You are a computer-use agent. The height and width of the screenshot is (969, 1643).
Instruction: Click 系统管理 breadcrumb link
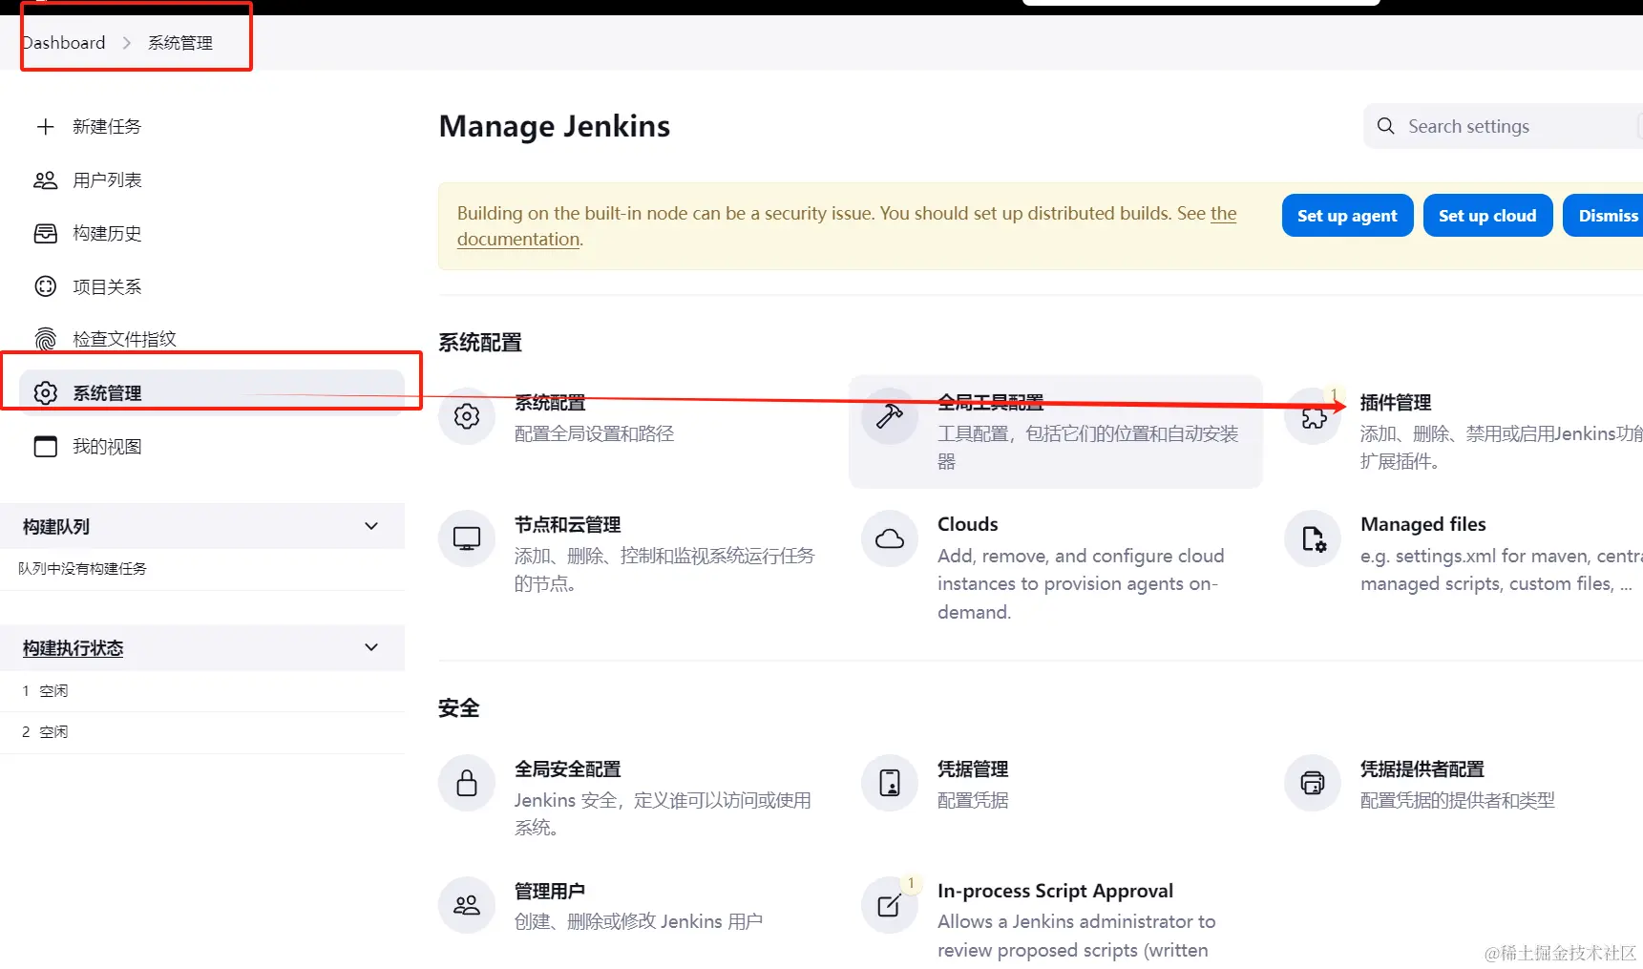click(x=180, y=43)
